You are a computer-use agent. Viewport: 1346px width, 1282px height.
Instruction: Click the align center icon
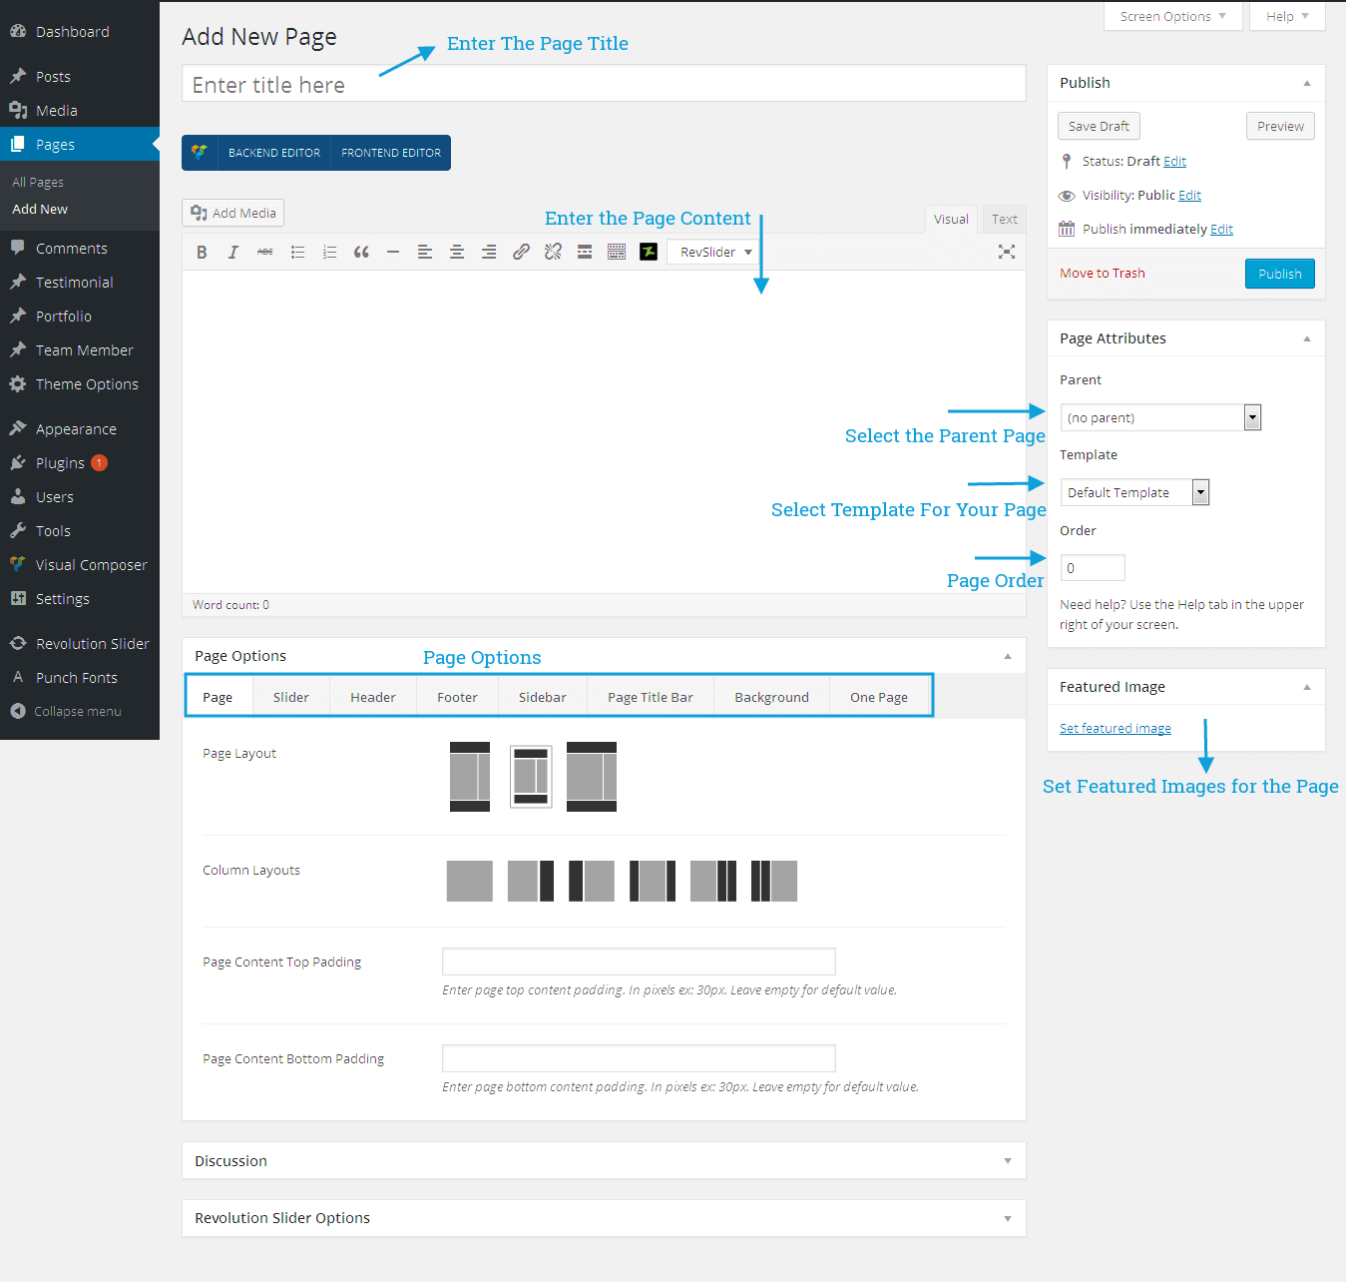pyautogui.click(x=457, y=253)
